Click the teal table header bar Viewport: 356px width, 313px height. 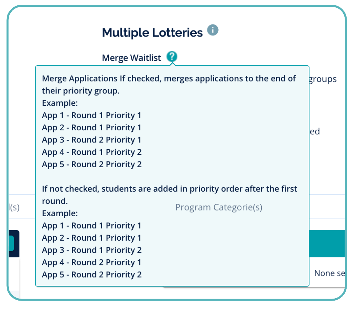(x=327, y=243)
